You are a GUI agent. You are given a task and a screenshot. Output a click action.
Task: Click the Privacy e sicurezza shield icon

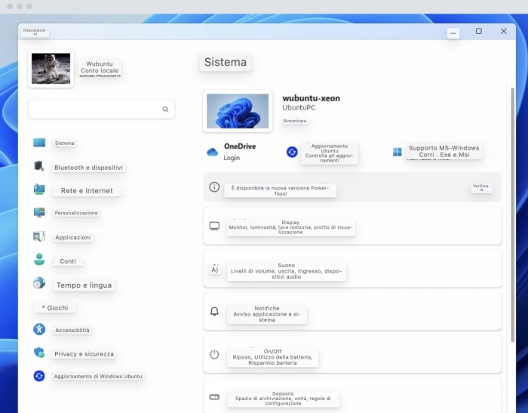tap(39, 353)
